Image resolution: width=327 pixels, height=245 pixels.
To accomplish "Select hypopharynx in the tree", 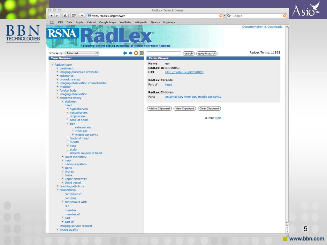I will pyautogui.click(x=79, y=109).
